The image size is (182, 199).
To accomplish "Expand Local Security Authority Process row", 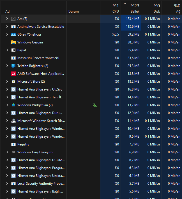I will pos(7,184).
